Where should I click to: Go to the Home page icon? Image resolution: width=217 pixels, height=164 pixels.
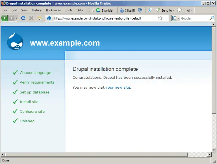[x=40, y=18]
